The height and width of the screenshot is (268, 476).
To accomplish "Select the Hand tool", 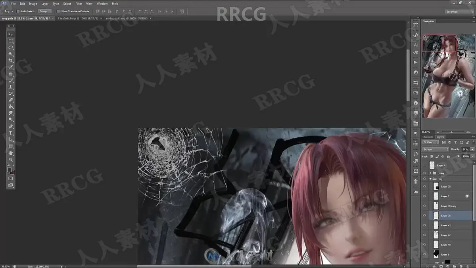I will click(x=11, y=153).
